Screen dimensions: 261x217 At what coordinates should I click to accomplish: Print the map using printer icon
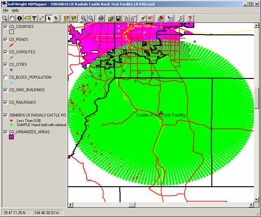(101, 18)
